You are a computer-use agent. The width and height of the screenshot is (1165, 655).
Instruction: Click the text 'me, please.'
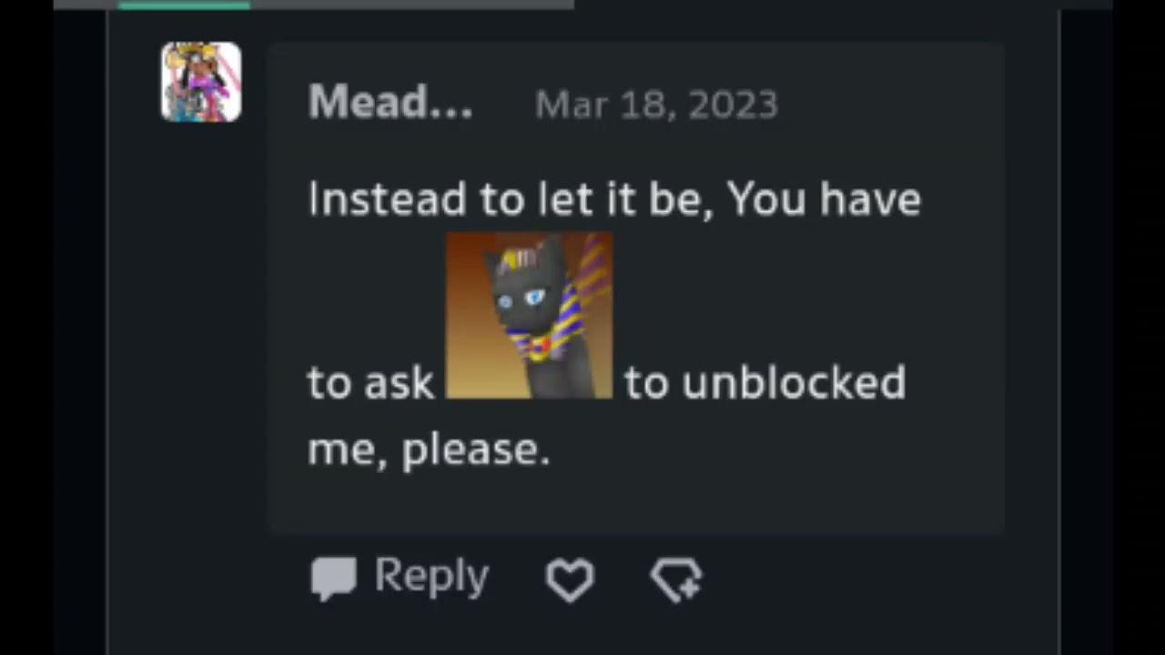pyautogui.click(x=429, y=449)
